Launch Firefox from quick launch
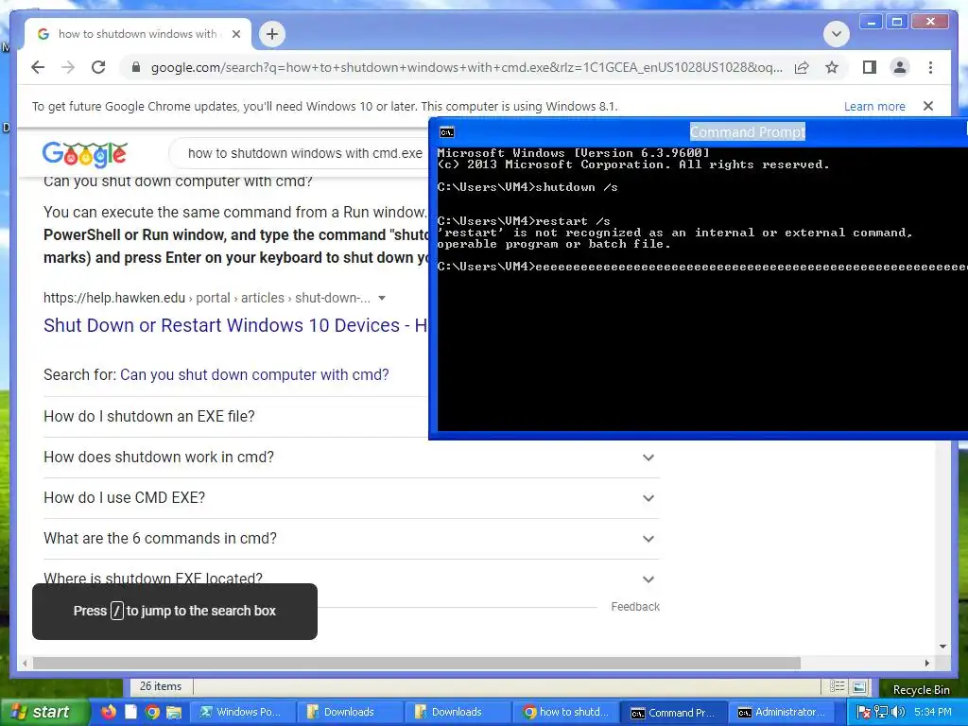 (108, 713)
